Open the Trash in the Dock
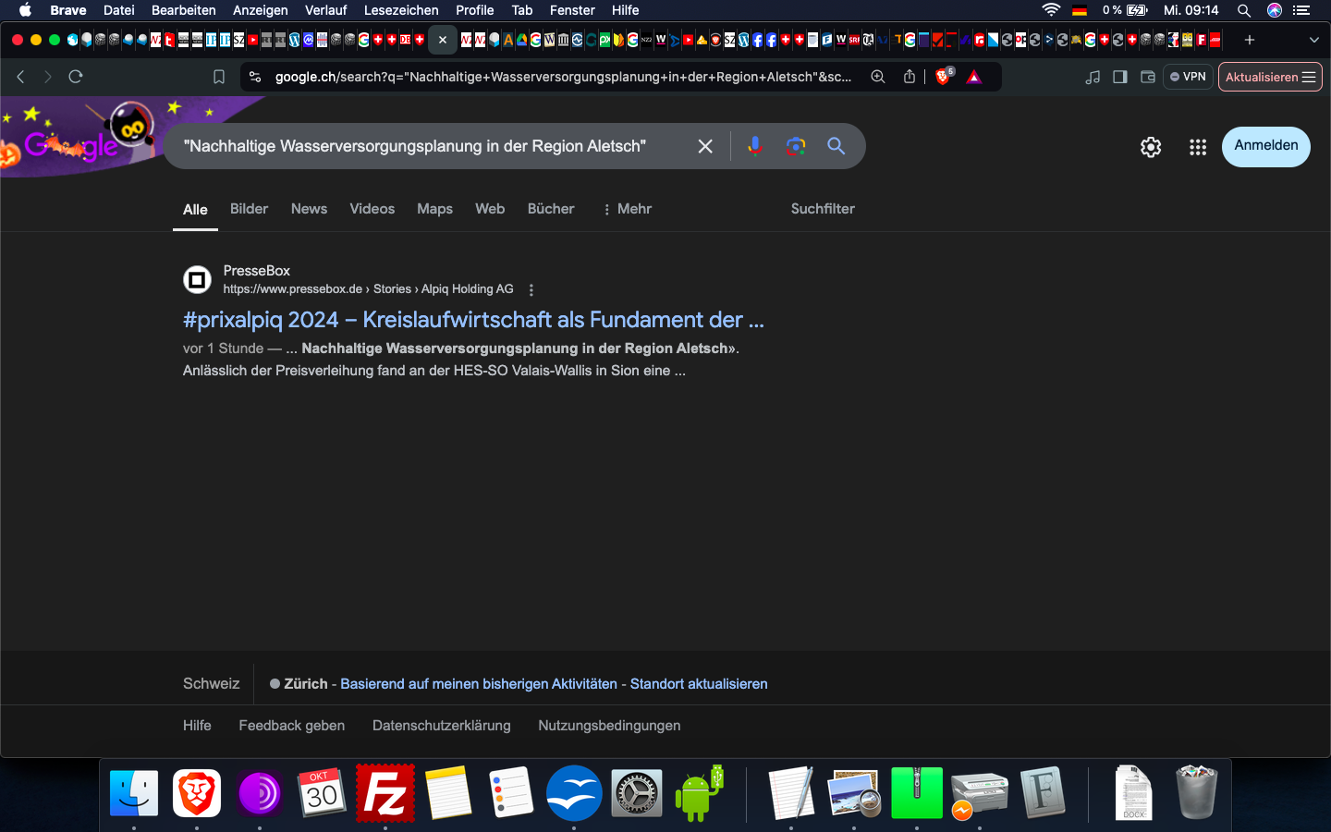Image resolution: width=1331 pixels, height=832 pixels. 1196,792
